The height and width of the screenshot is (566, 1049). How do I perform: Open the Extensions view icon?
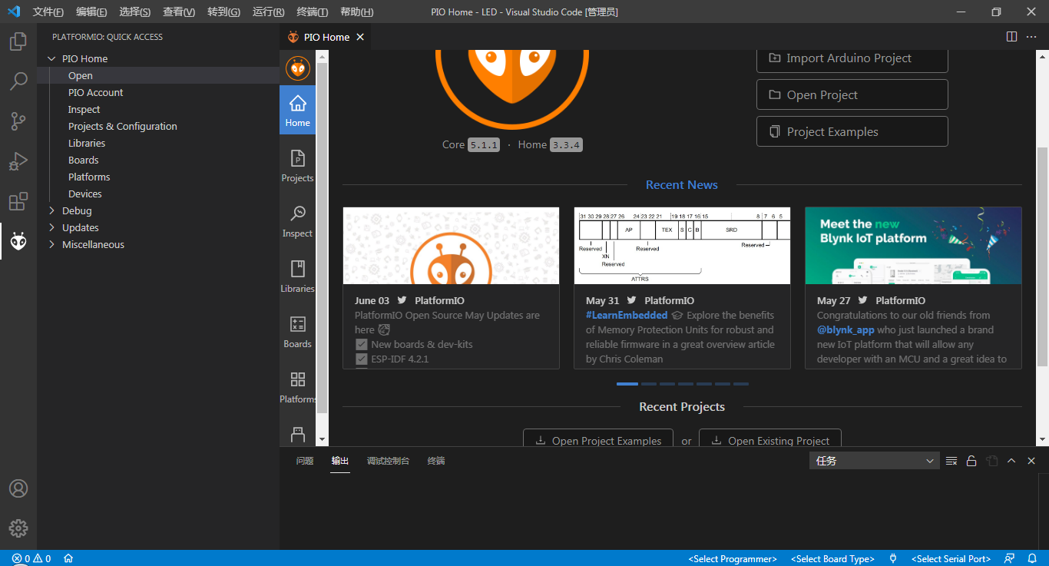pos(18,201)
